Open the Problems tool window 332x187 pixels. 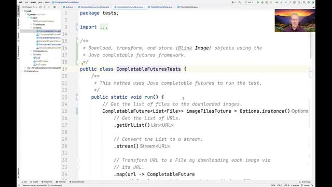click(x=47, y=182)
